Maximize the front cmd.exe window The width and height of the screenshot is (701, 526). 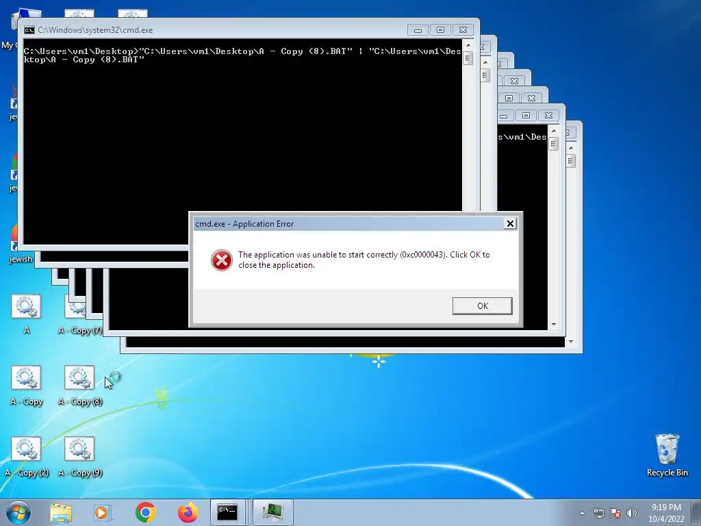[440, 30]
